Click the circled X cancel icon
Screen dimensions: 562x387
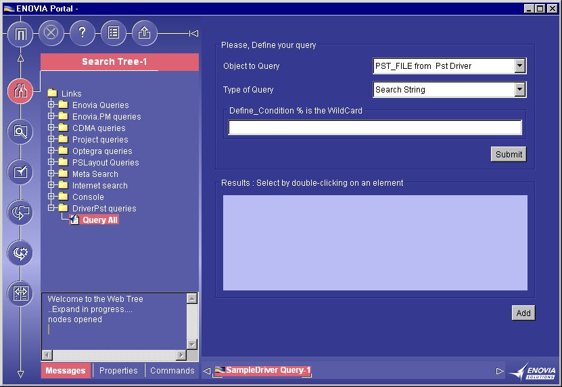(51, 33)
